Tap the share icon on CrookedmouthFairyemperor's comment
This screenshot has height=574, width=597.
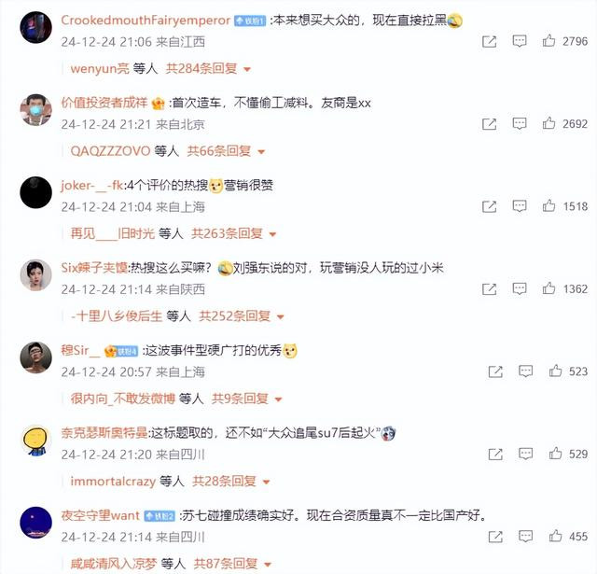tap(489, 41)
